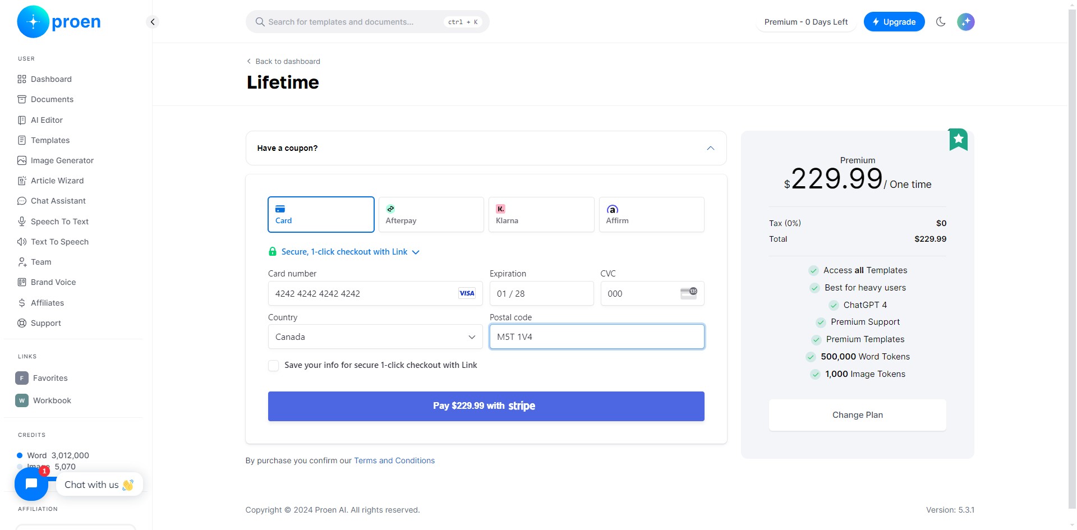
Task: Open Documents from the sidebar menu
Action: point(52,99)
